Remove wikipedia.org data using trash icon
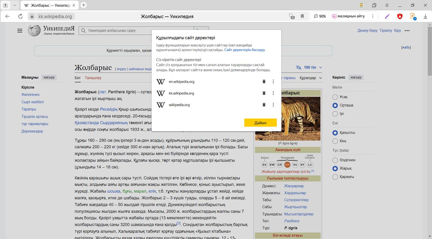This screenshot has height=239, width=432. [264, 105]
